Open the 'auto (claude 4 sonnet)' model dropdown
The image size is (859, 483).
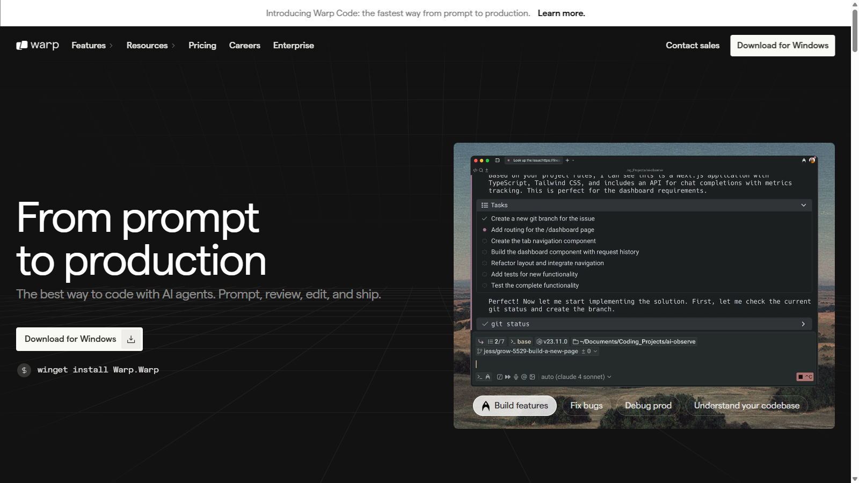point(576,377)
